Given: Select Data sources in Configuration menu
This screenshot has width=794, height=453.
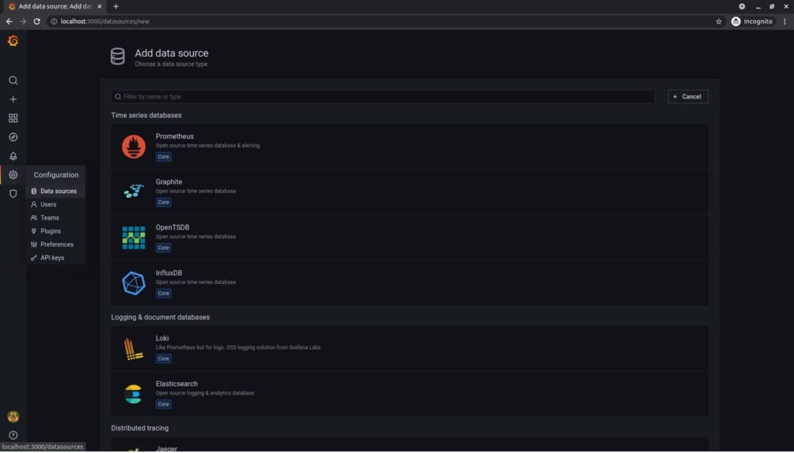Looking at the screenshot, I should tap(58, 192).
